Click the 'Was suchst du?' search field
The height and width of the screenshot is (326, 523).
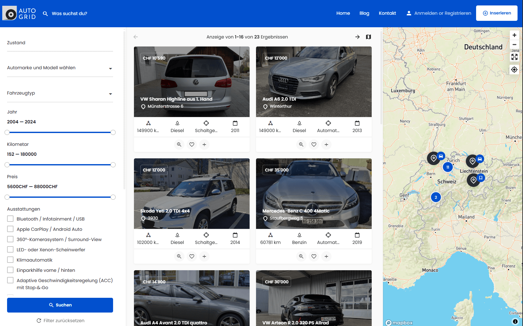point(69,13)
